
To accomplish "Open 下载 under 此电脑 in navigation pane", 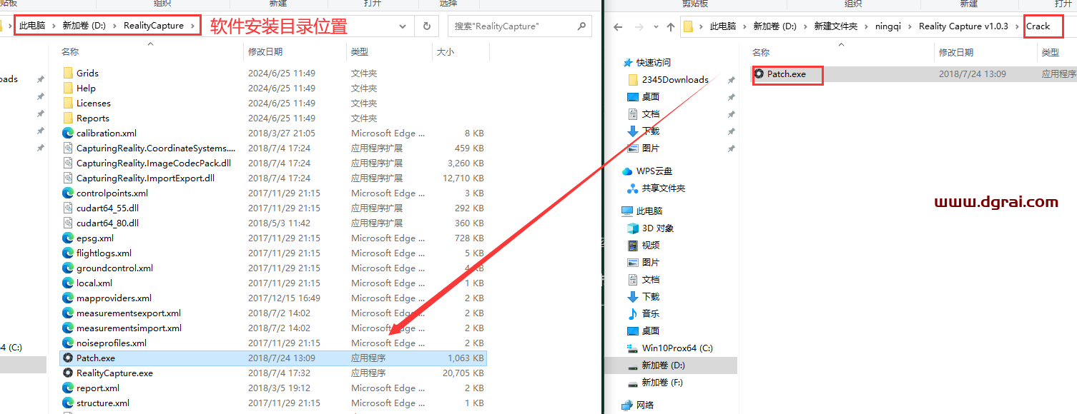I will click(651, 296).
